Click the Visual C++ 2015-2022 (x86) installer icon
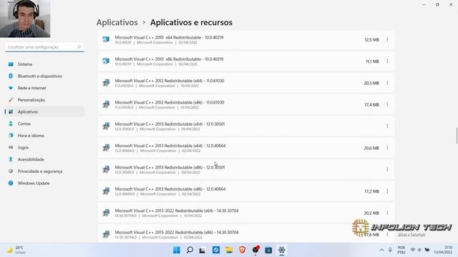458x257 pixels. tap(106, 235)
